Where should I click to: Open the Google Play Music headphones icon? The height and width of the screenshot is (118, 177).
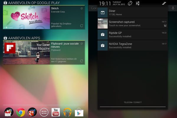(x=68, y=112)
